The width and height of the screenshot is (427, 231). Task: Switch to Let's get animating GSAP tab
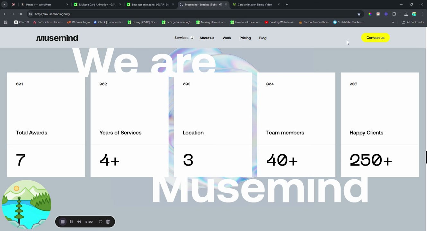(150, 4)
